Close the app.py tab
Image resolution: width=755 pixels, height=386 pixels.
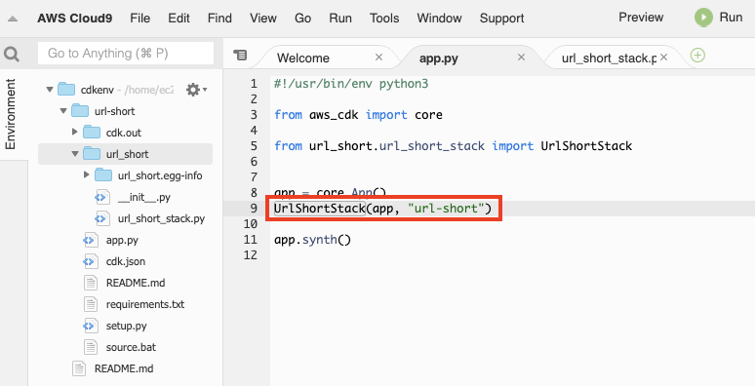pyautogui.click(x=521, y=58)
